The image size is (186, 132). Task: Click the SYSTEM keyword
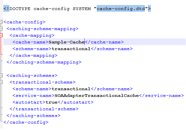(x=82, y=9)
